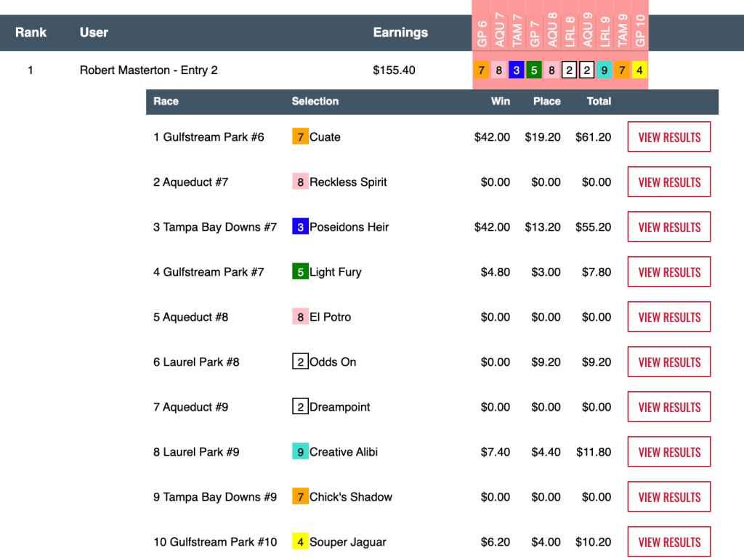Collapse the Robert Masterton - Entry 2 row
This screenshot has width=744, height=558.
pos(148,70)
